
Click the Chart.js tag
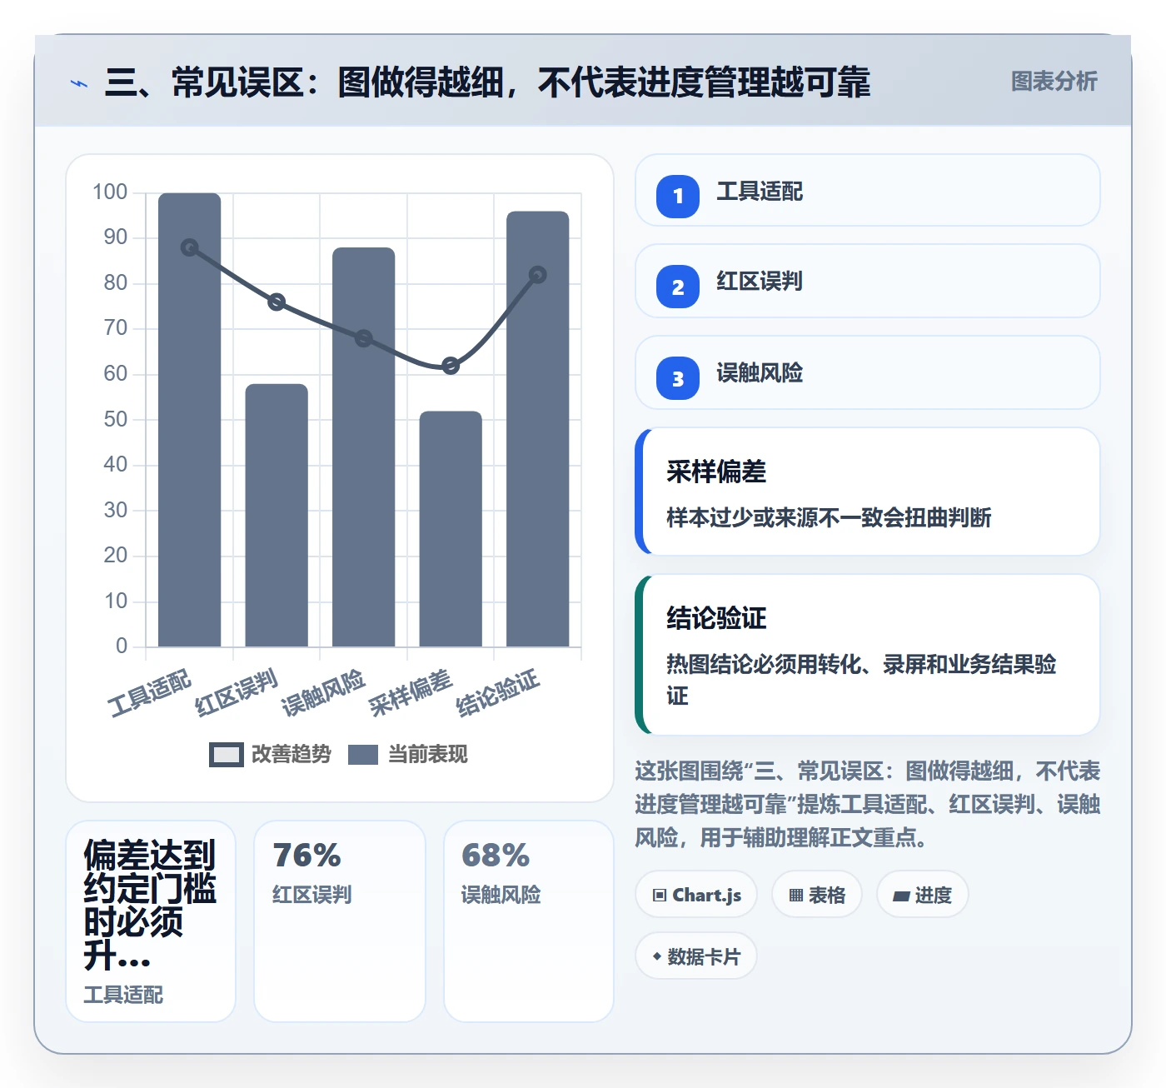point(696,895)
